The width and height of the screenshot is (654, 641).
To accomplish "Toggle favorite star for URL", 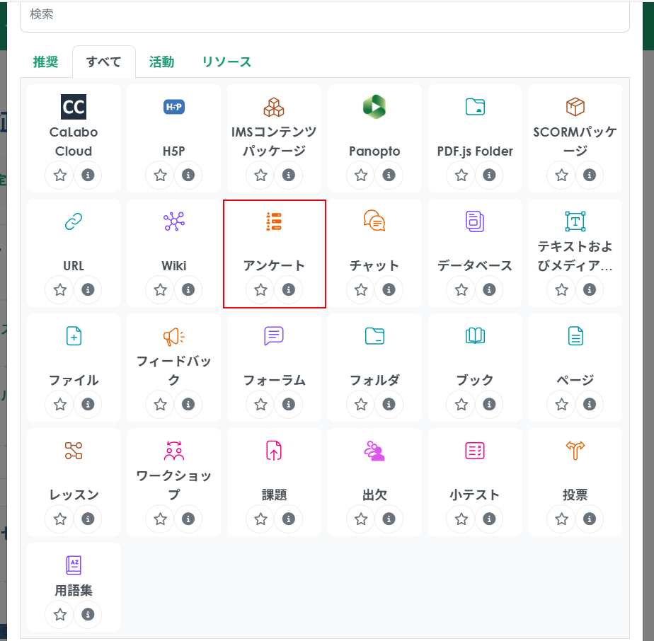I will [60, 289].
